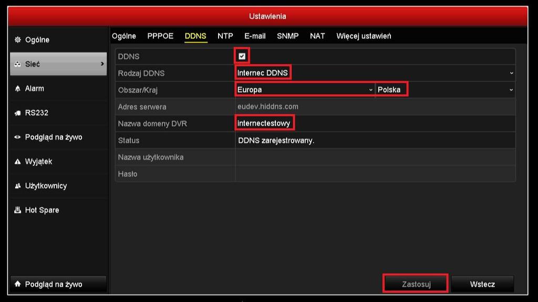Select Hot Spare in the left sidebar
Image resolution: width=538 pixels, height=302 pixels.
58,210
